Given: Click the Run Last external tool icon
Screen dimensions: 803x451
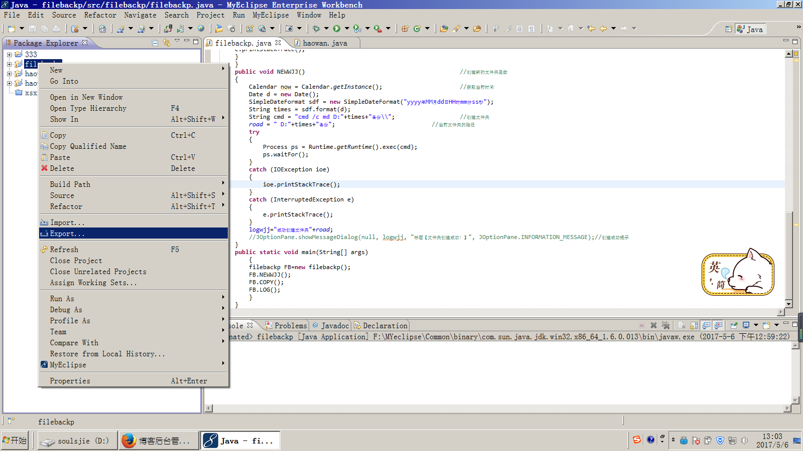Looking at the screenshot, I should point(377,29).
